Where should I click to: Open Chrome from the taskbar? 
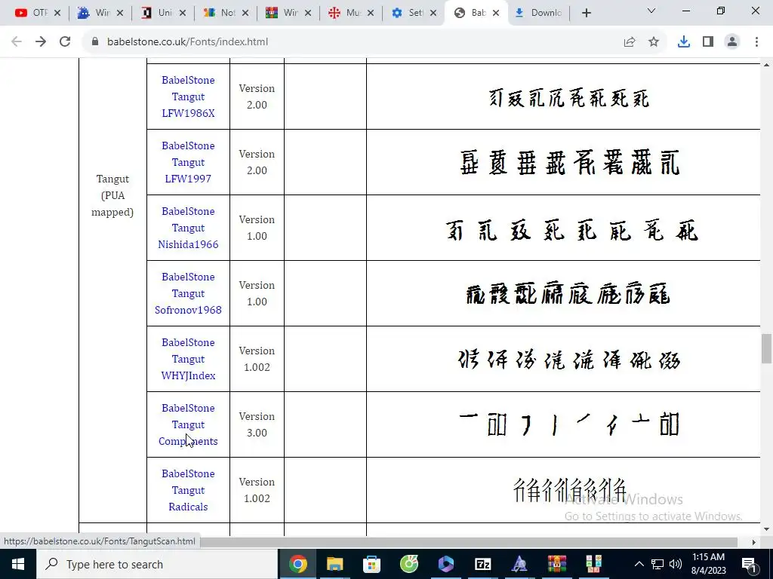click(297, 564)
